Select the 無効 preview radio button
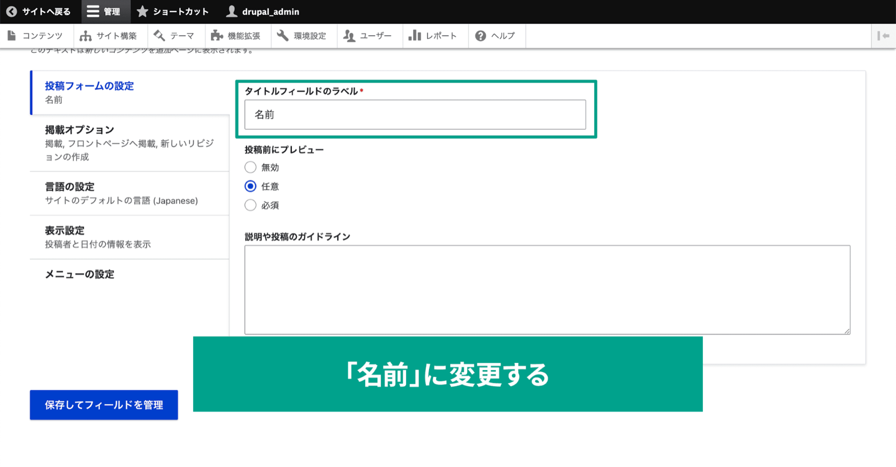This screenshot has width=896, height=467. coord(250,167)
